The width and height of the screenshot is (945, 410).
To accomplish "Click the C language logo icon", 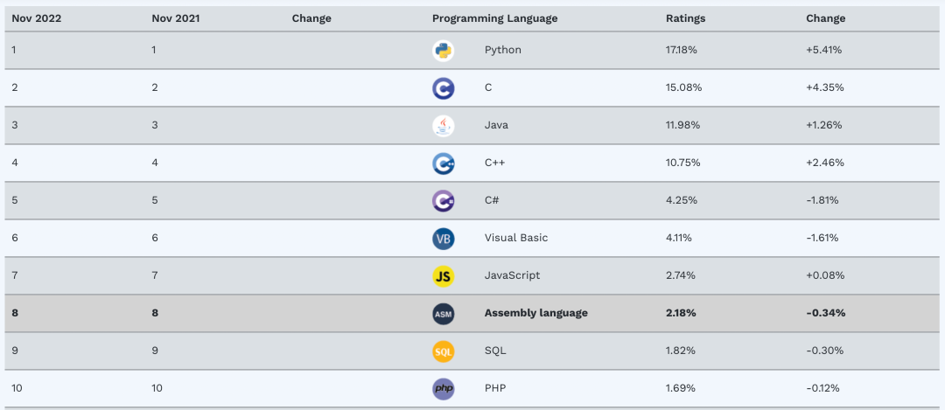I will point(444,88).
